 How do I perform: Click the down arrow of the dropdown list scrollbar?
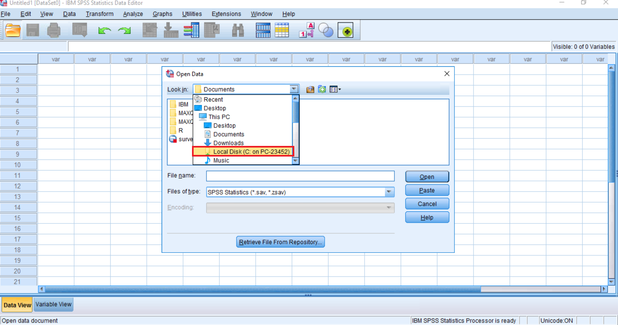click(x=295, y=161)
